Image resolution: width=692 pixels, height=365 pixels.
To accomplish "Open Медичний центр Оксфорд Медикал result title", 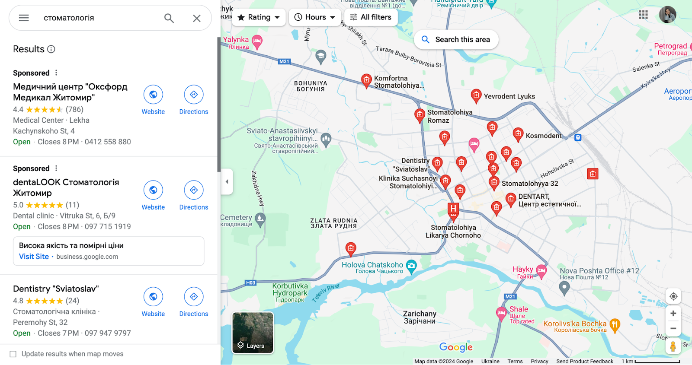I will tap(70, 92).
